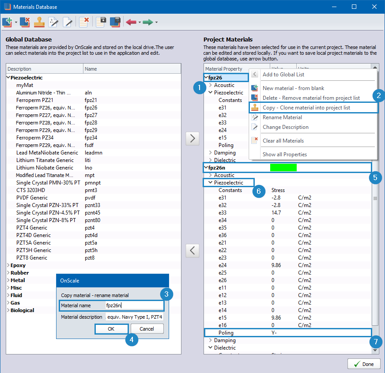The image size is (385, 373).
Task: Click the Materials Database title bar icon
Action: tap(8, 7)
